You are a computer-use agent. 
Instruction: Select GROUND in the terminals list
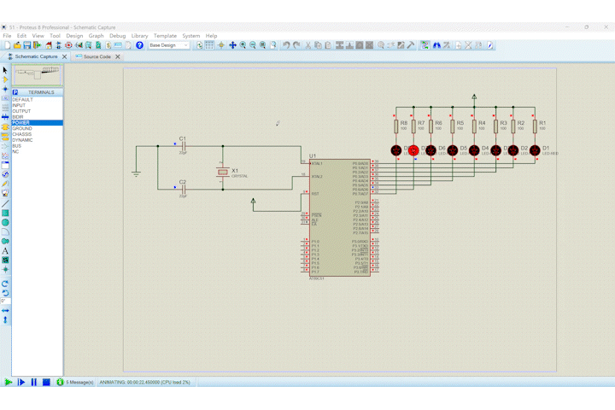pyautogui.click(x=22, y=128)
